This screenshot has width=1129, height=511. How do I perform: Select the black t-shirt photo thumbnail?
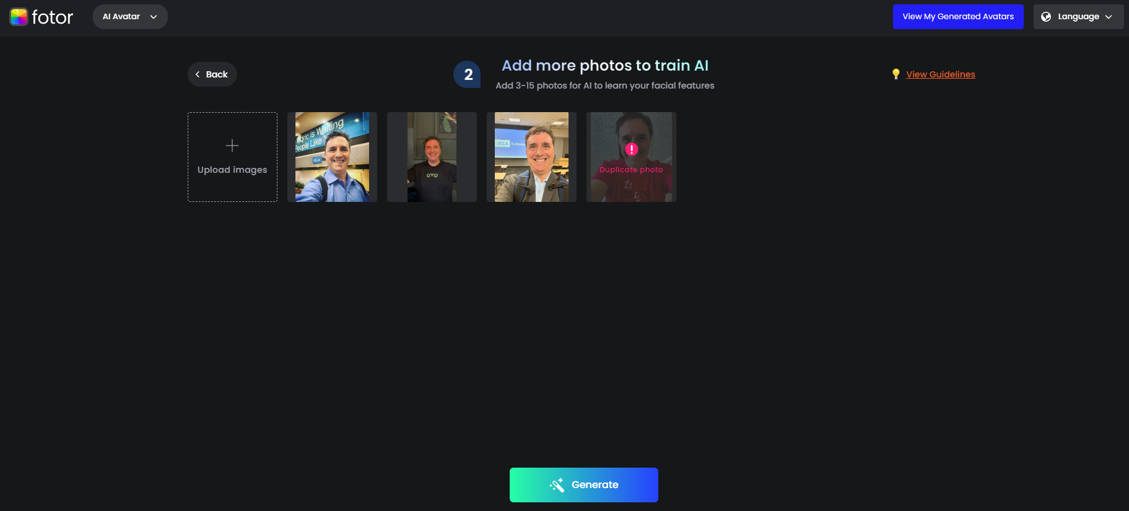(432, 157)
